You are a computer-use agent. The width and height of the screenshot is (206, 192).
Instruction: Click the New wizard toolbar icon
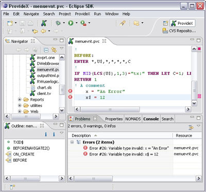pos(10,23)
